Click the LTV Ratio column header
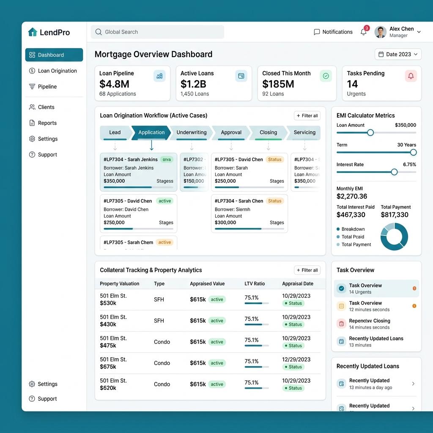This screenshot has height=433, width=433. coord(255,284)
